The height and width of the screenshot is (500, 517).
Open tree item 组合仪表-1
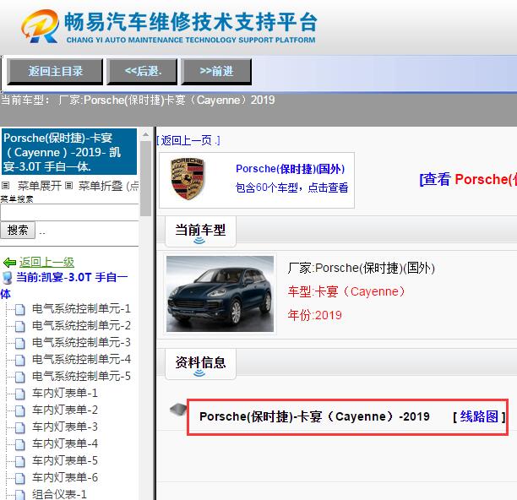59,494
